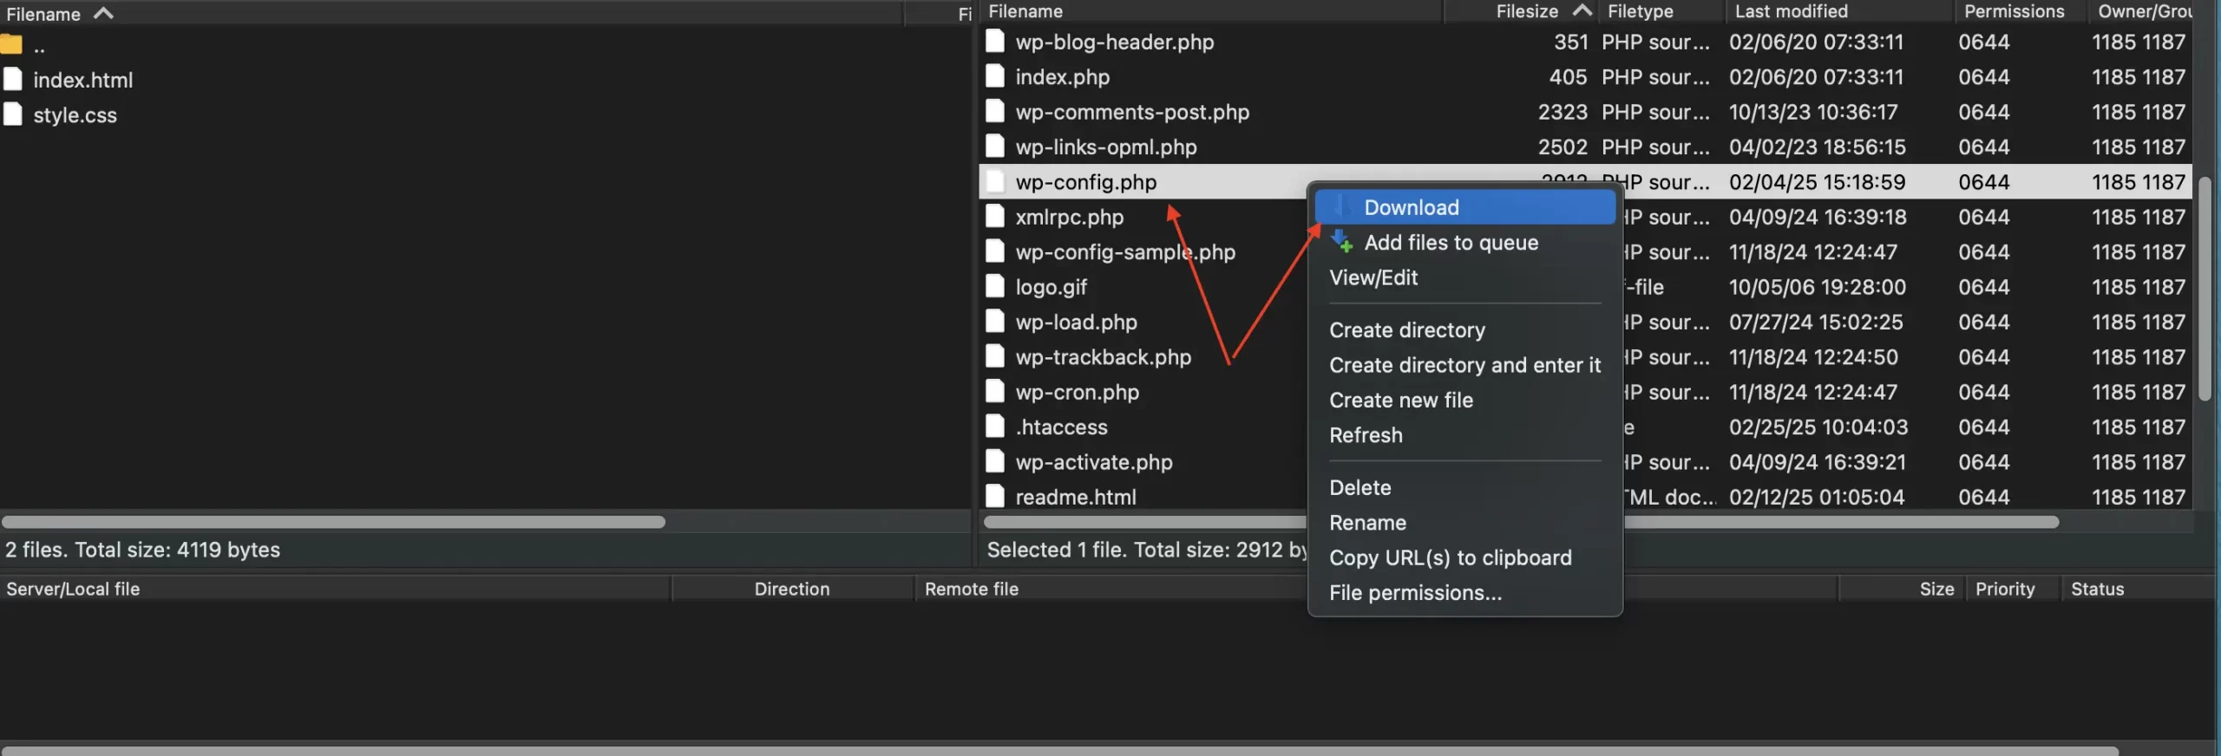Sort local files by Filename column header
Image resolution: width=2221 pixels, height=756 pixels.
coord(451,13)
